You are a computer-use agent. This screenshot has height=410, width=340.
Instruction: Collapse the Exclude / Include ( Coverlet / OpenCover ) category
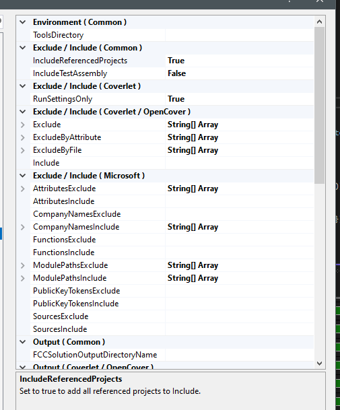coord(23,112)
